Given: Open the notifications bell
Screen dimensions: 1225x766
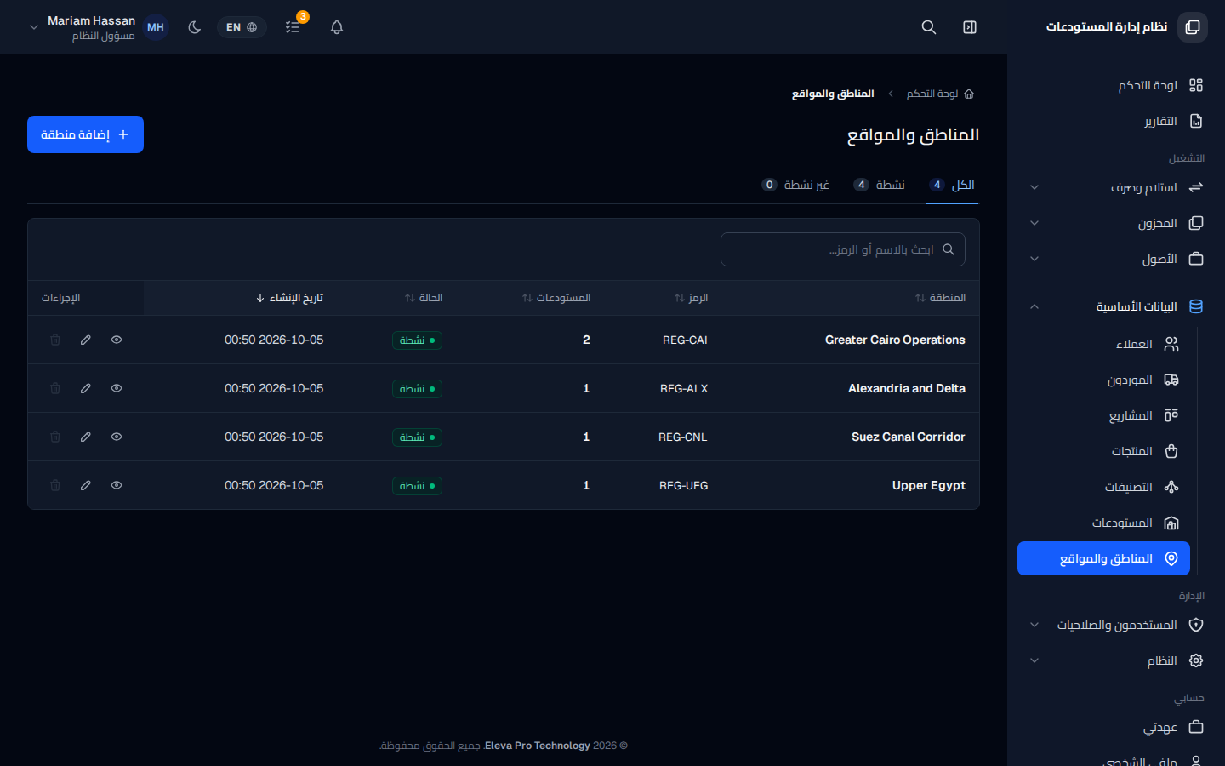Looking at the screenshot, I should click(337, 27).
